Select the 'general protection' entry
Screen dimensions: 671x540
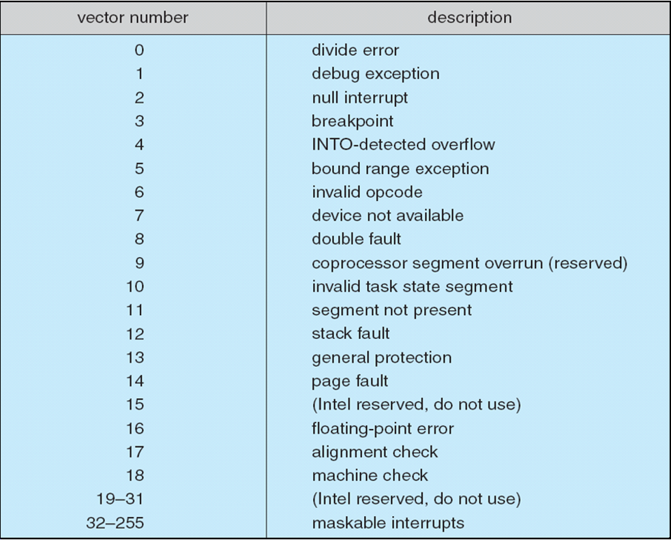click(381, 357)
